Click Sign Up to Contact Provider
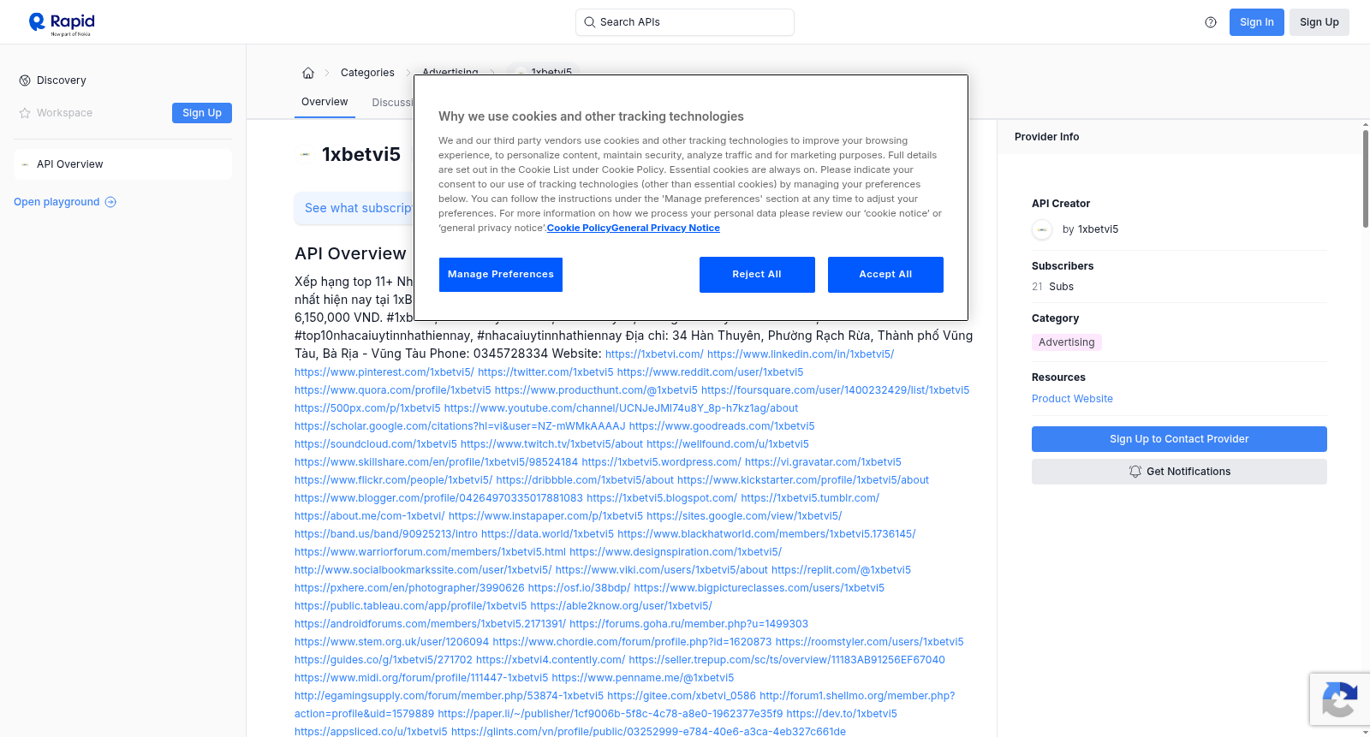Screen dimensions: 1370x737 [1179, 439]
